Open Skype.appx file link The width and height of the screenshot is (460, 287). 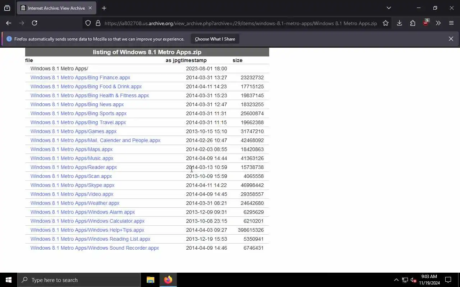click(x=72, y=185)
